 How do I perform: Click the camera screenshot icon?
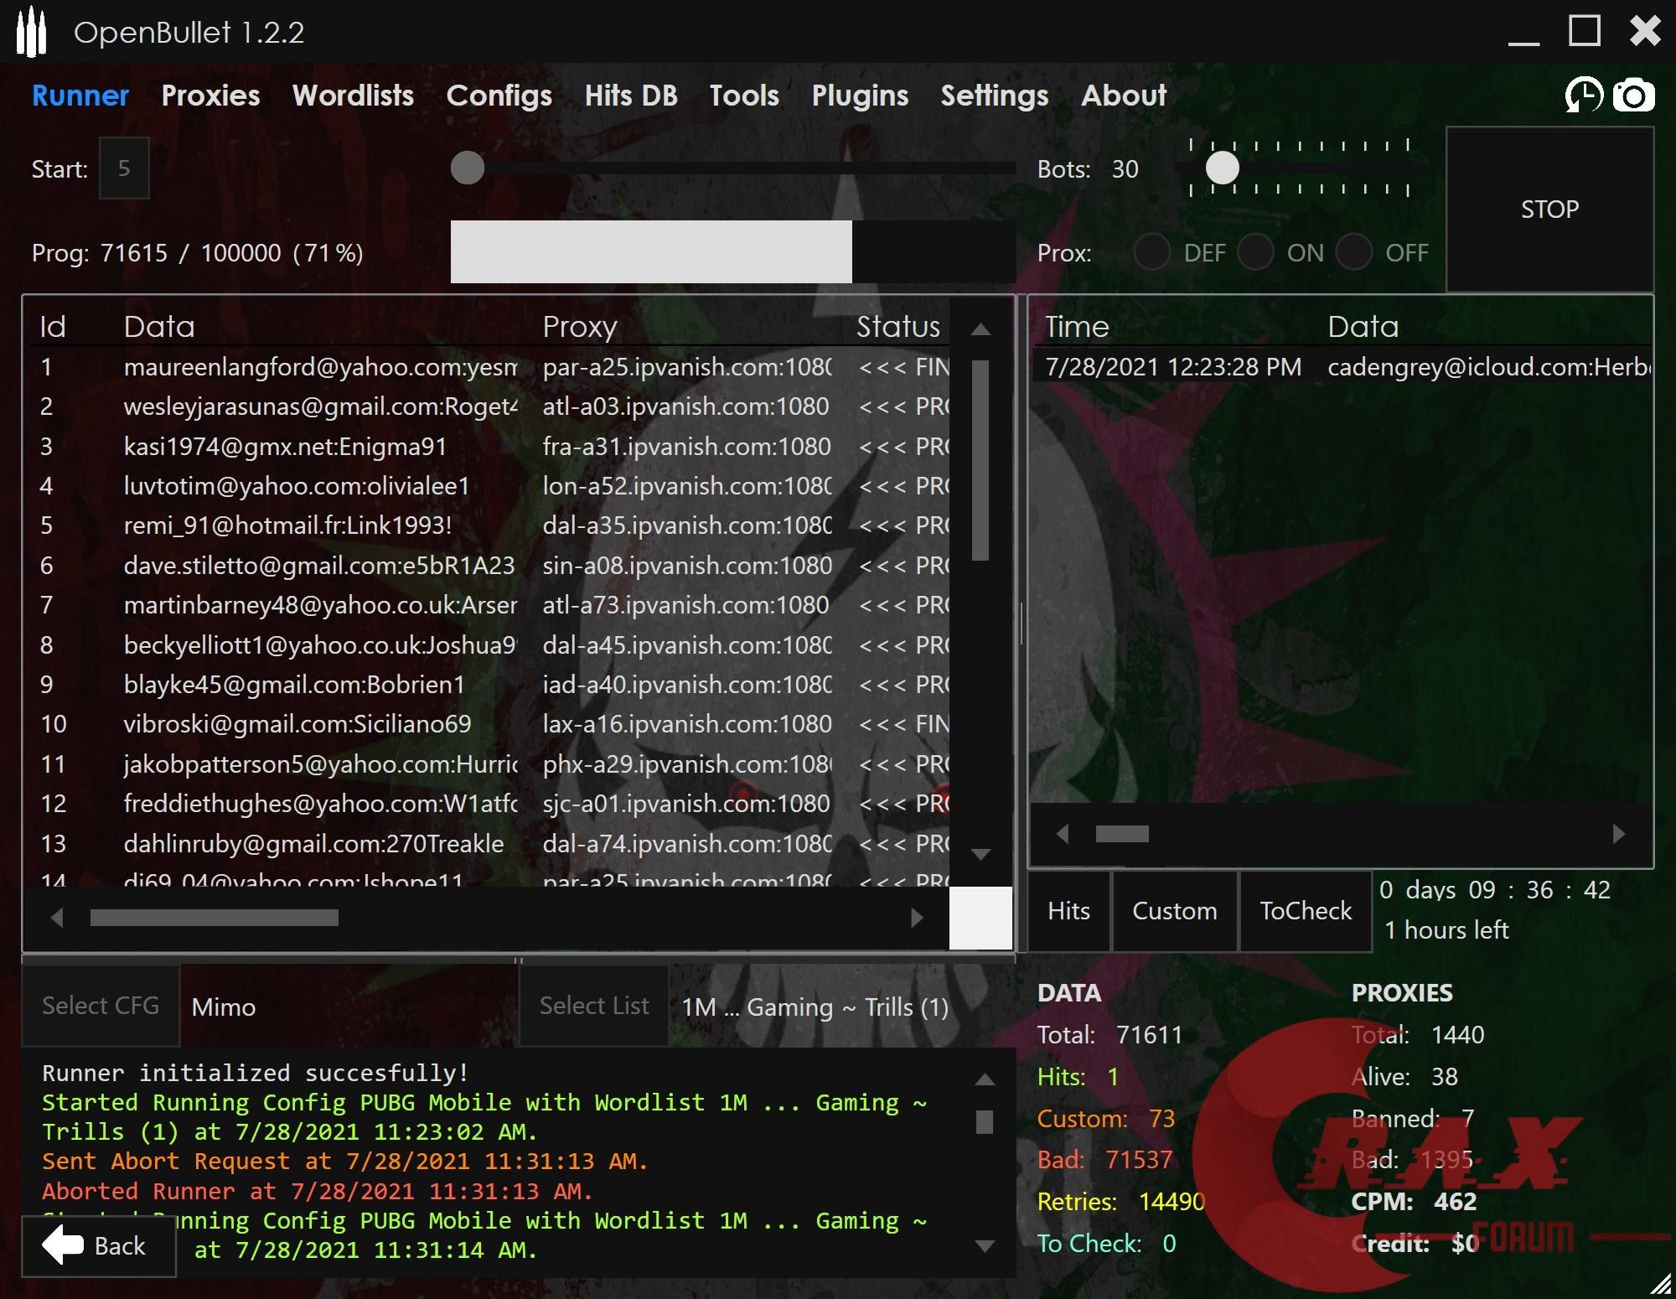click(x=1633, y=96)
